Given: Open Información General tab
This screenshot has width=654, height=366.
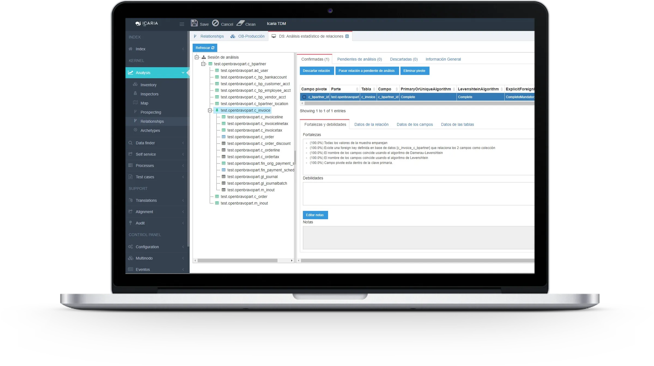Looking at the screenshot, I should (443, 59).
